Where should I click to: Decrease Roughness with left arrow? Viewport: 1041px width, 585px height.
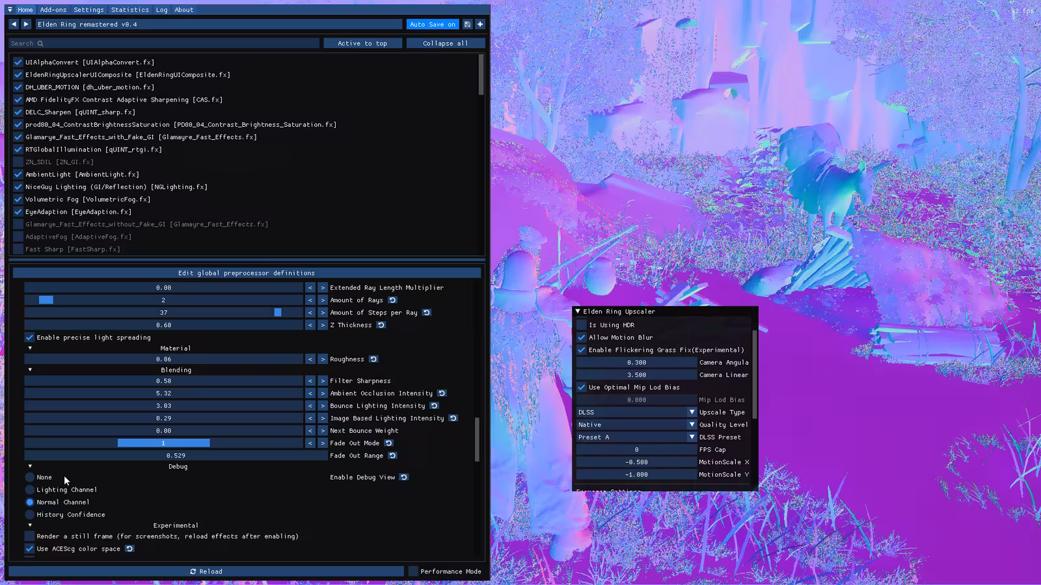(x=310, y=359)
